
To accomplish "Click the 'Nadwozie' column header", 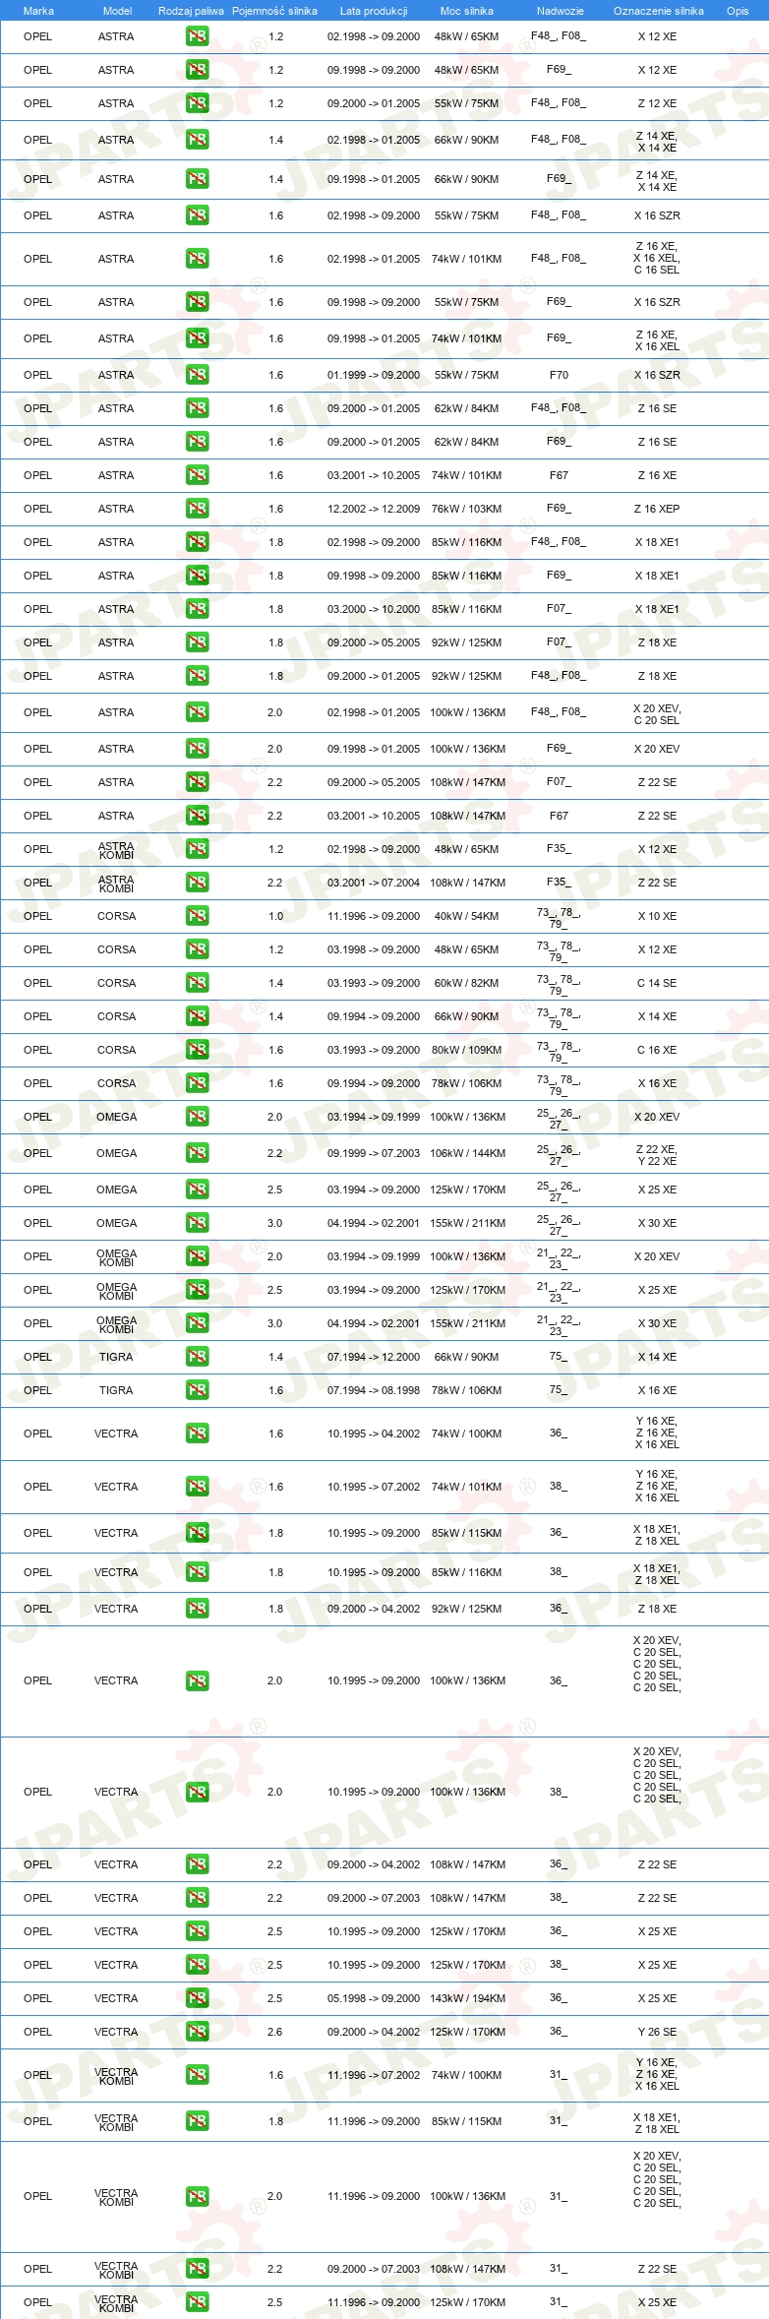I will [x=561, y=11].
